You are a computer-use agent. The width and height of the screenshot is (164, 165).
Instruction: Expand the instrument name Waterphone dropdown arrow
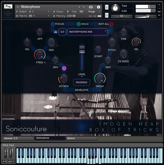click(18, 7)
